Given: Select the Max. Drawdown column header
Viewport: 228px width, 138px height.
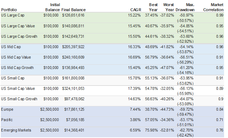Looking at the screenshot, I should click(x=185, y=7).
